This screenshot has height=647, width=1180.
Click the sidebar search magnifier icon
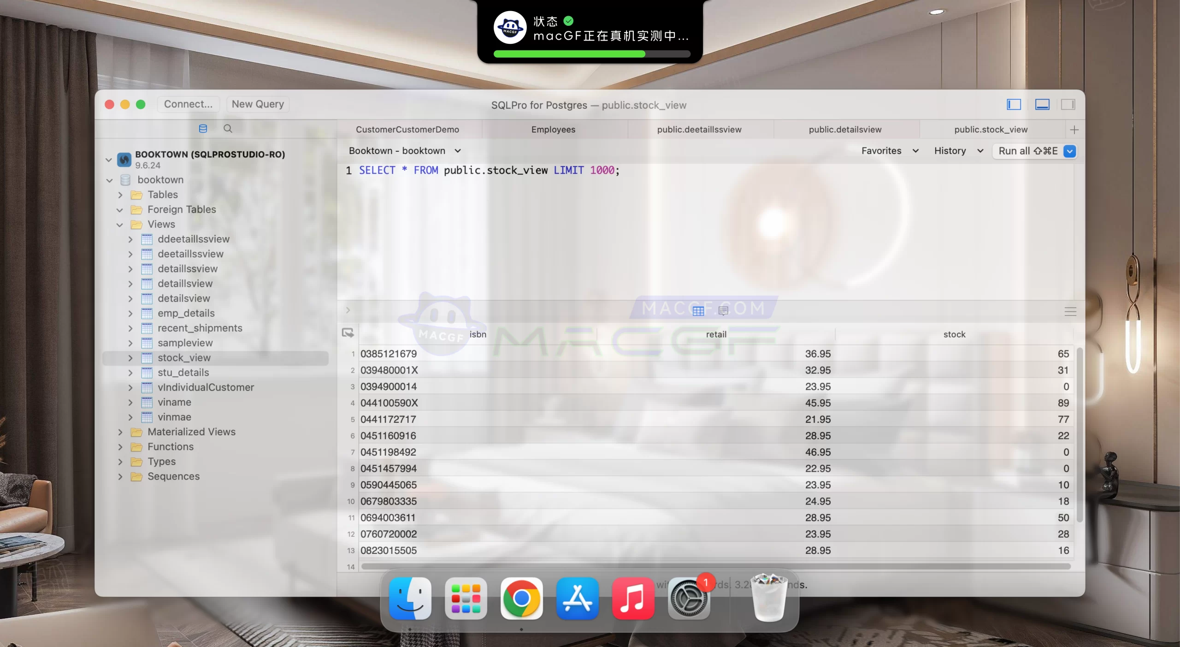coord(228,129)
